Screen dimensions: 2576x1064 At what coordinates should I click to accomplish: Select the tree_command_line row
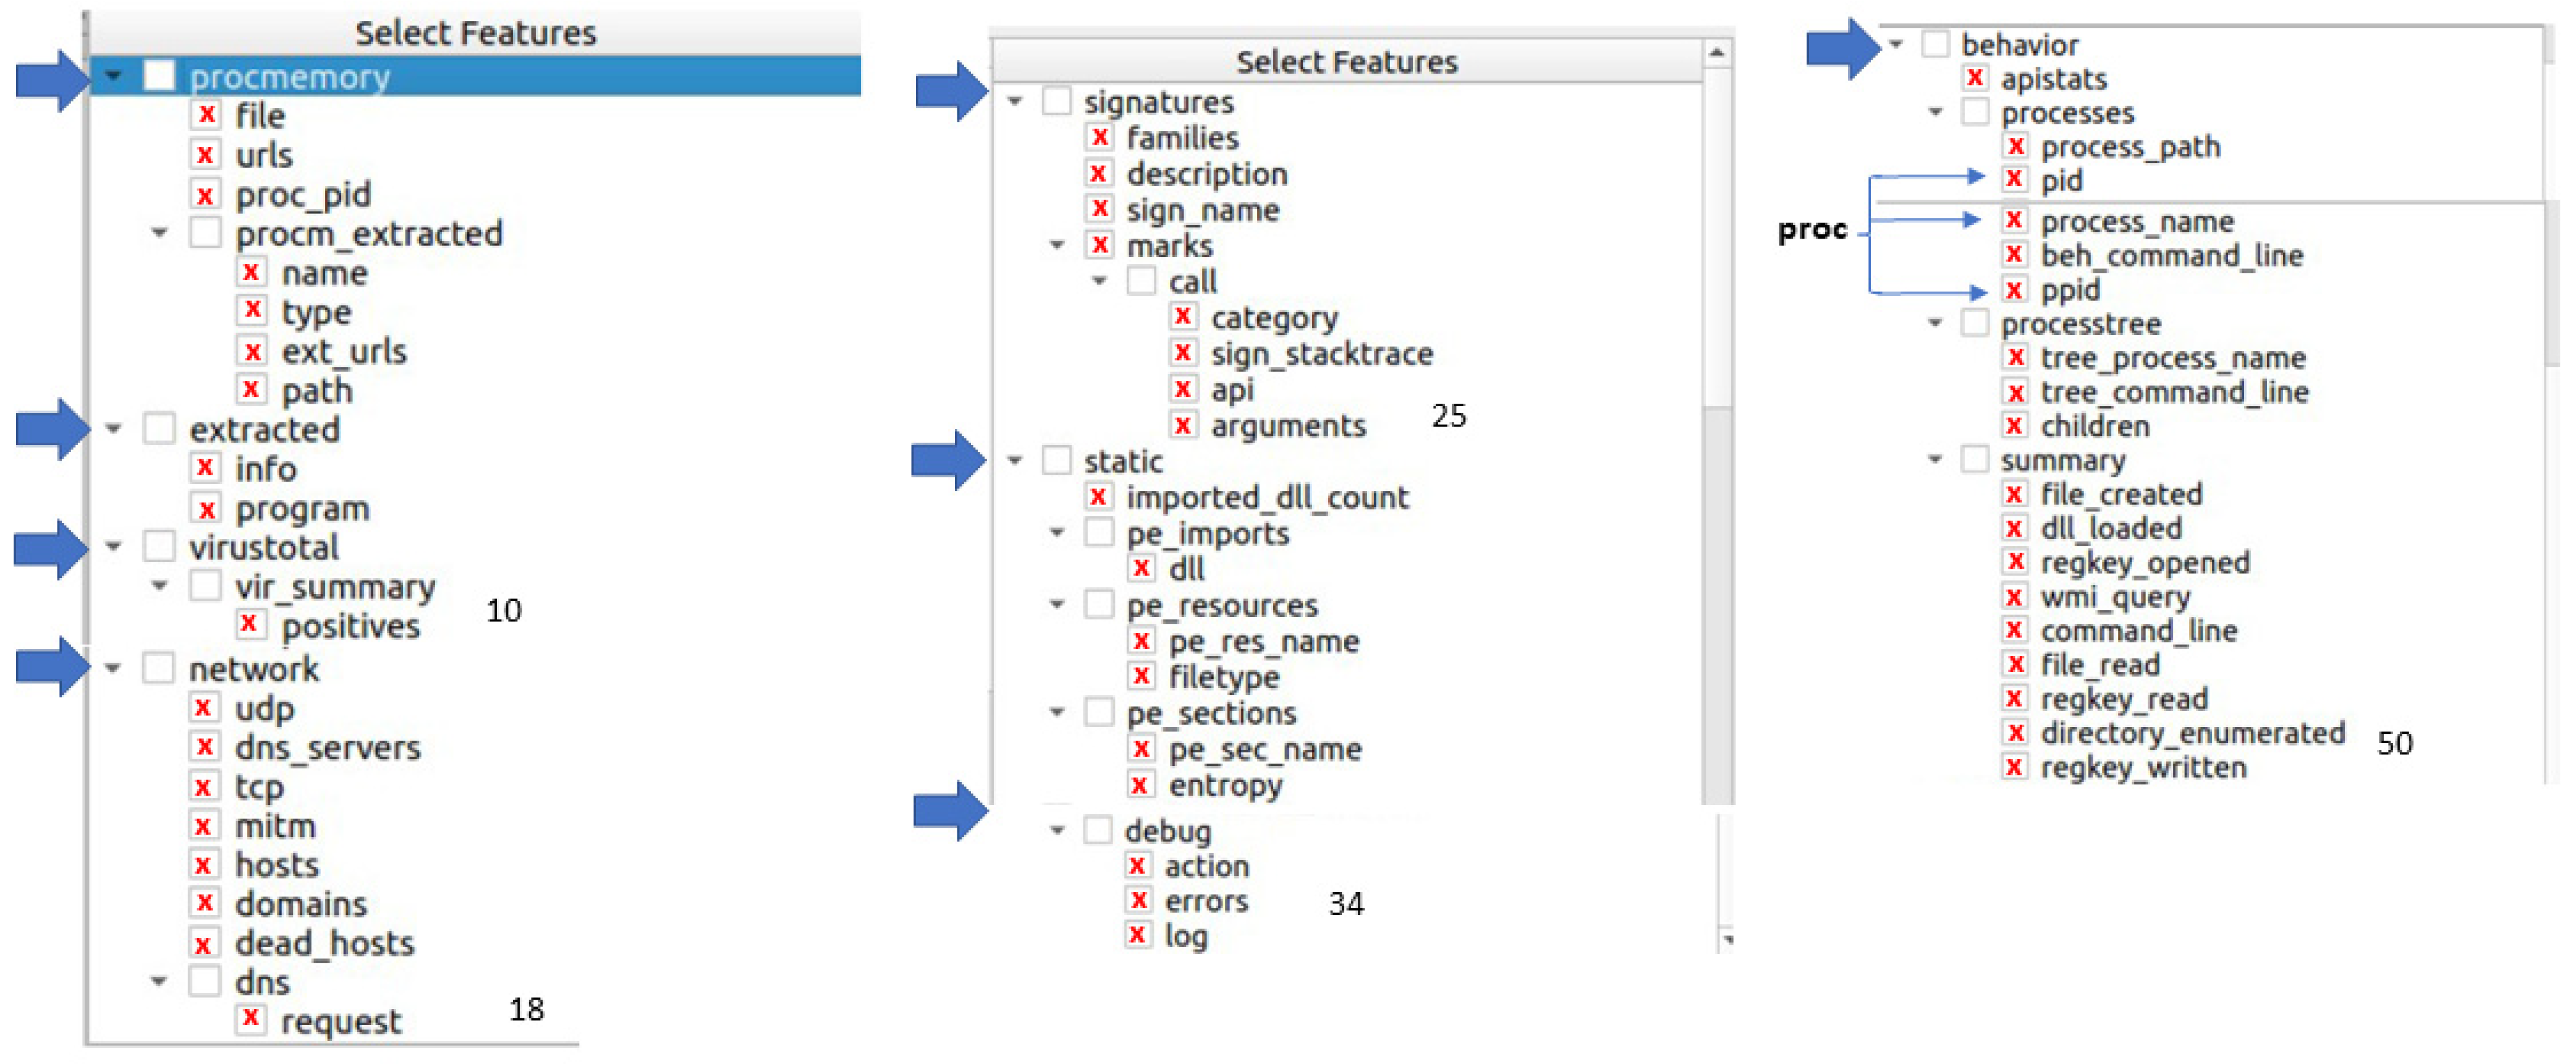(2174, 392)
